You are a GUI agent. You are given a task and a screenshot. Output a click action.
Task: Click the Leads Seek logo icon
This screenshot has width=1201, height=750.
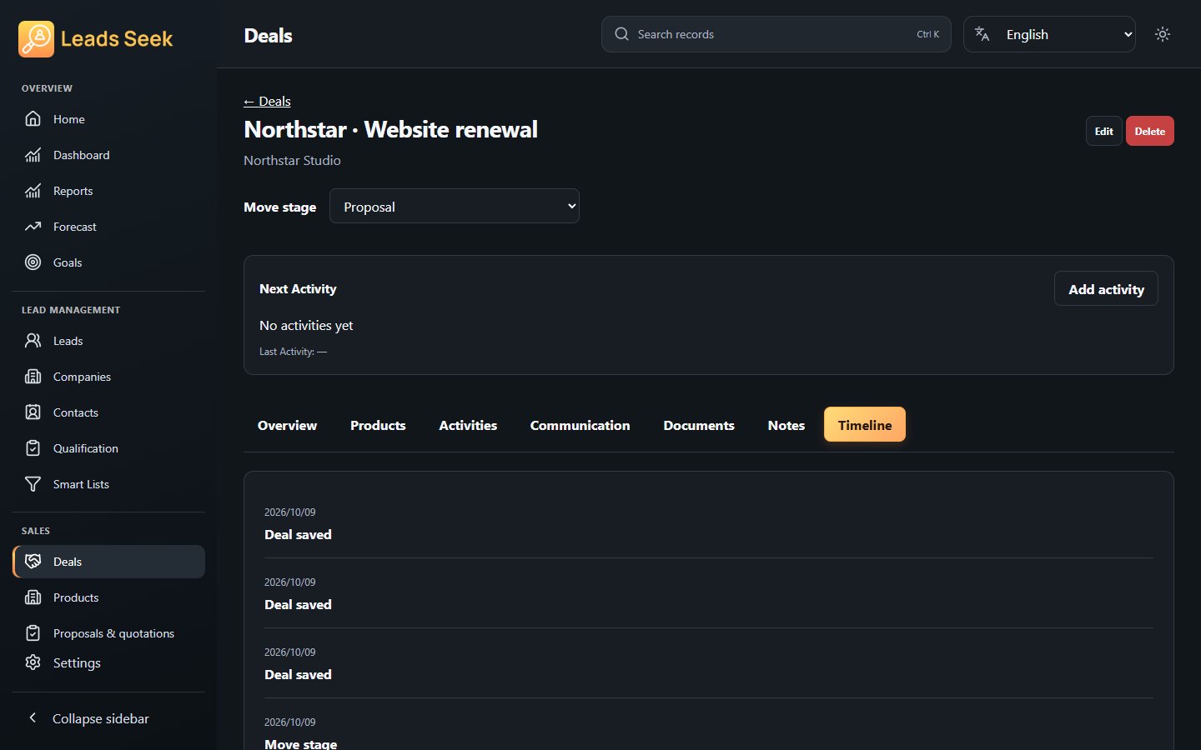click(x=36, y=39)
